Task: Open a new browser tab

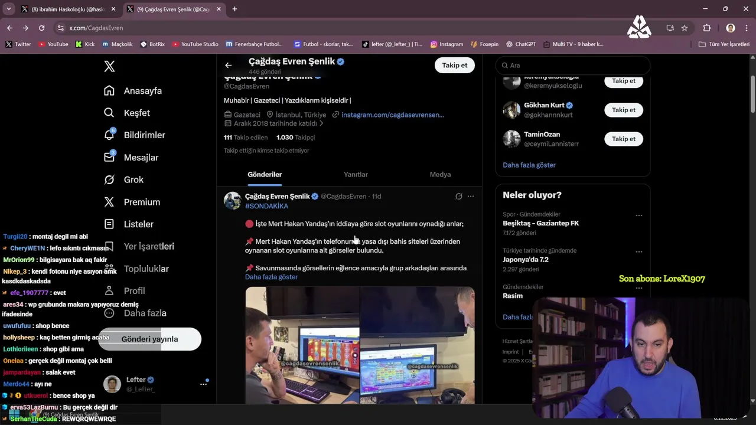Action: pyautogui.click(x=234, y=9)
